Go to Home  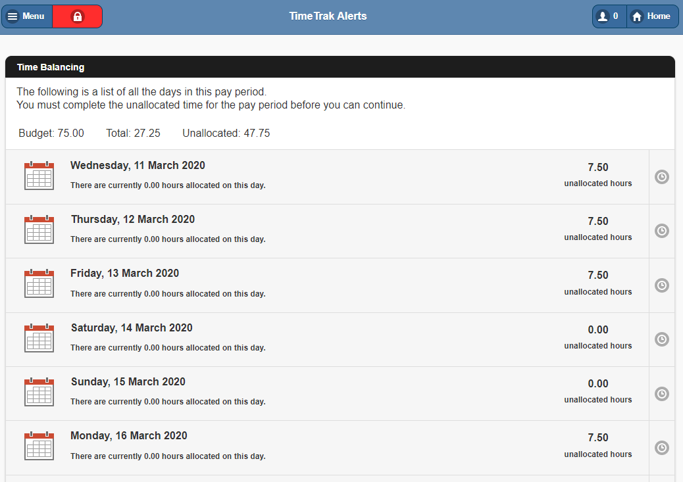[653, 16]
